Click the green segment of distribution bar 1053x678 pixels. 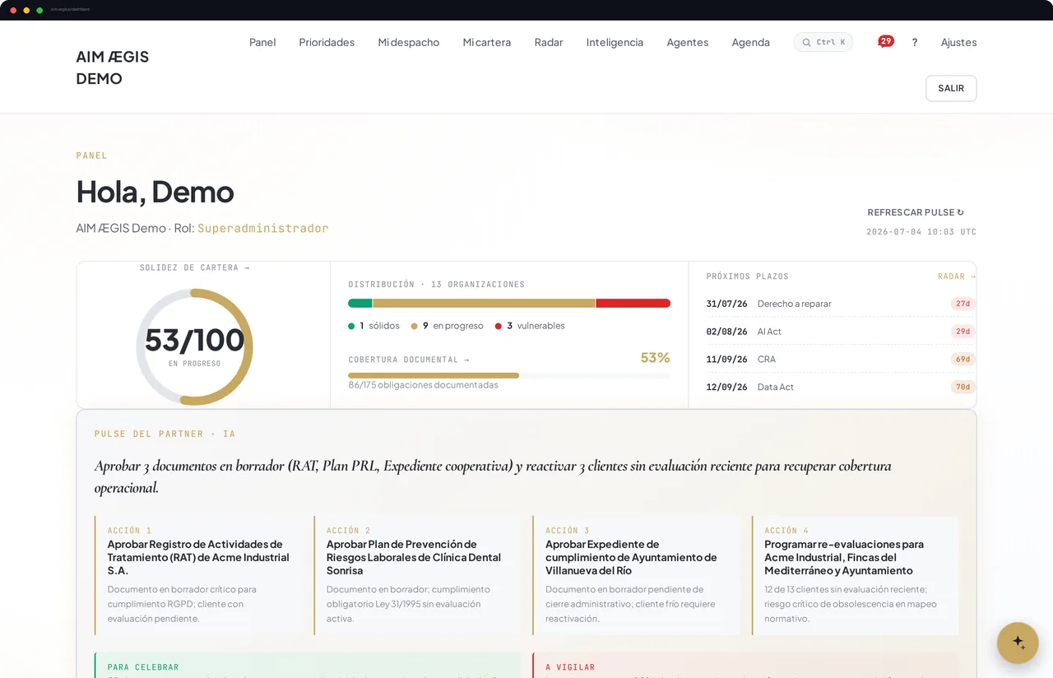click(x=360, y=303)
